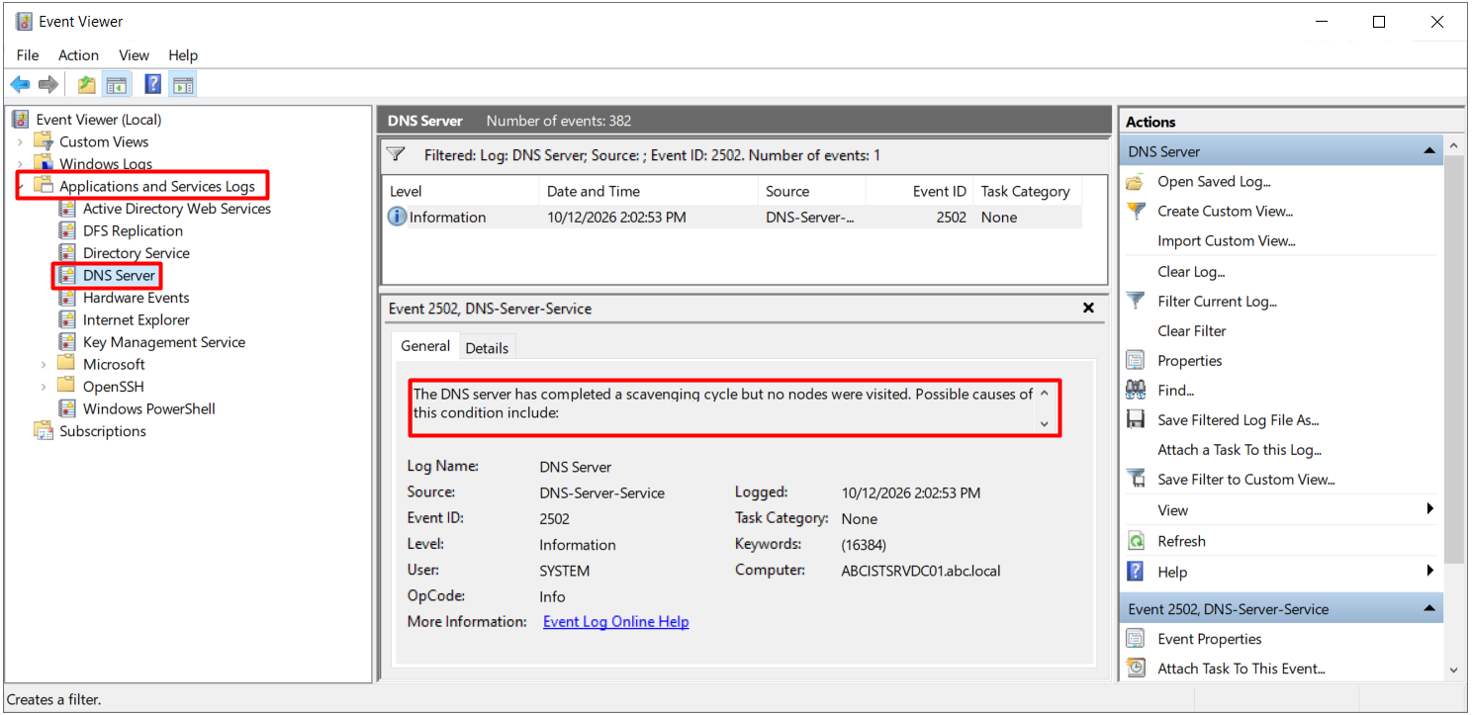The width and height of the screenshot is (1472, 715).
Task: Collapse the DNS Server actions section
Action: click(x=1428, y=151)
